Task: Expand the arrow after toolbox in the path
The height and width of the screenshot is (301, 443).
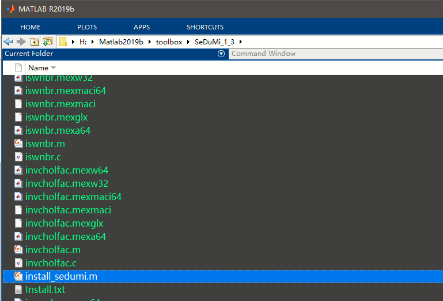Action: click(188, 42)
